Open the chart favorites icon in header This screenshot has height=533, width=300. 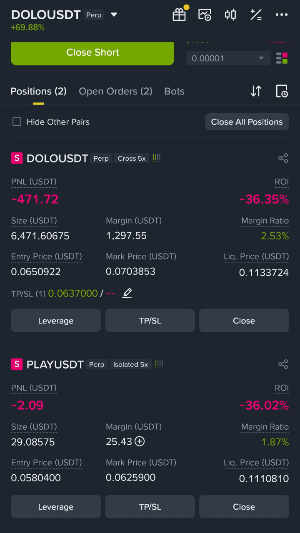point(205,15)
